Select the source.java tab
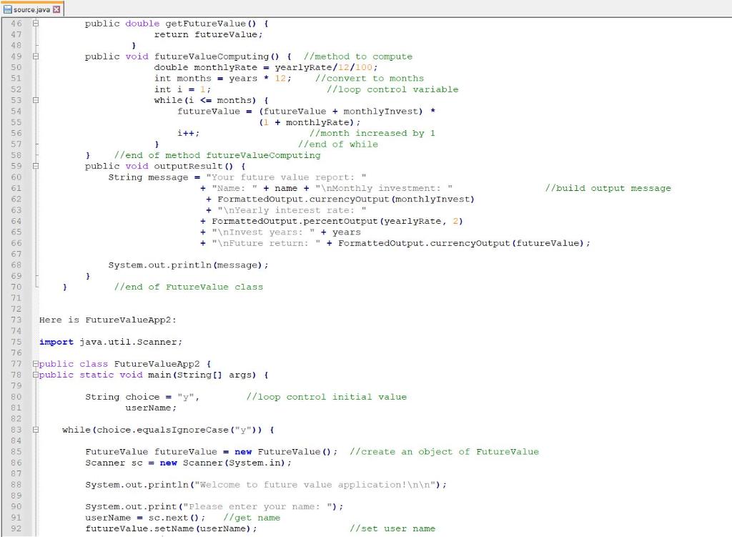Image resolution: width=732 pixels, height=537 pixels. 32,10
